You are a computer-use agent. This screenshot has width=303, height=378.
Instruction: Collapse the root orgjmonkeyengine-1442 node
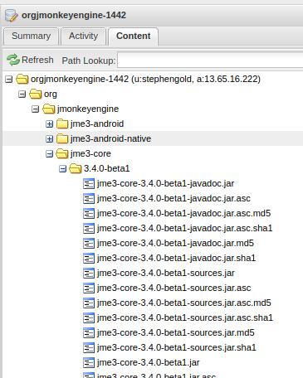(x=9, y=80)
